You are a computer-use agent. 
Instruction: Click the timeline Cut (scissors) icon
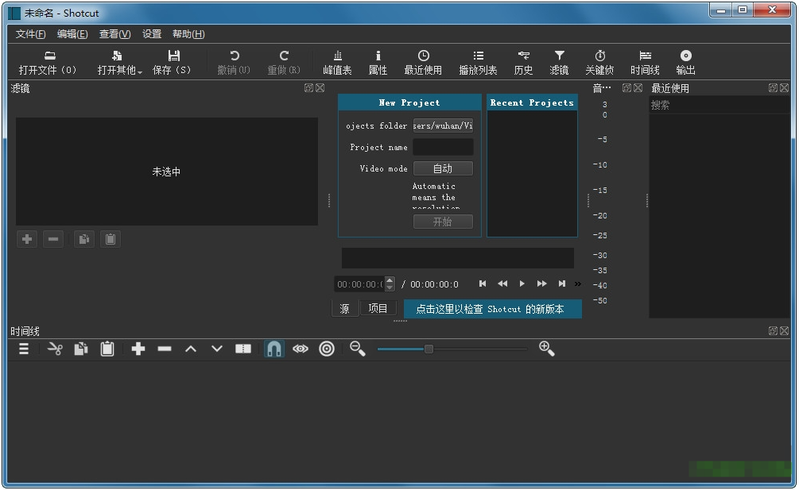click(55, 349)
